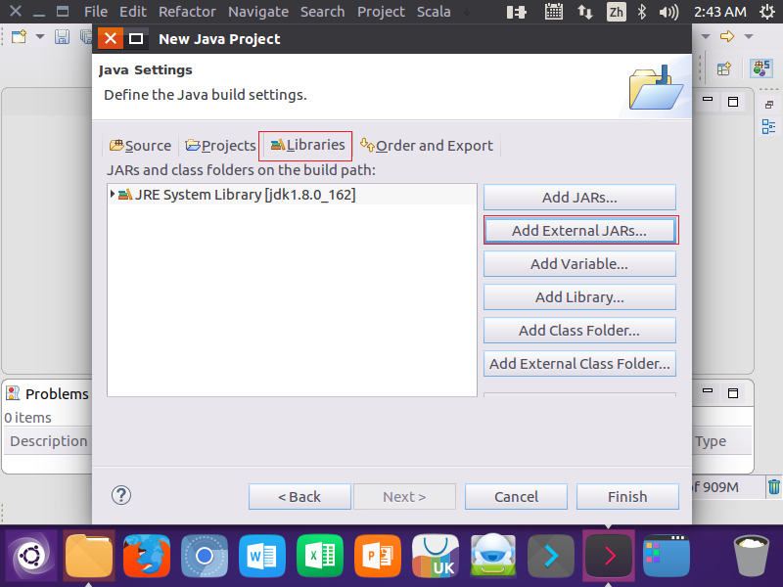783x587 pixels.
Task: Click Finish to create the project
Action: [627, 497]
